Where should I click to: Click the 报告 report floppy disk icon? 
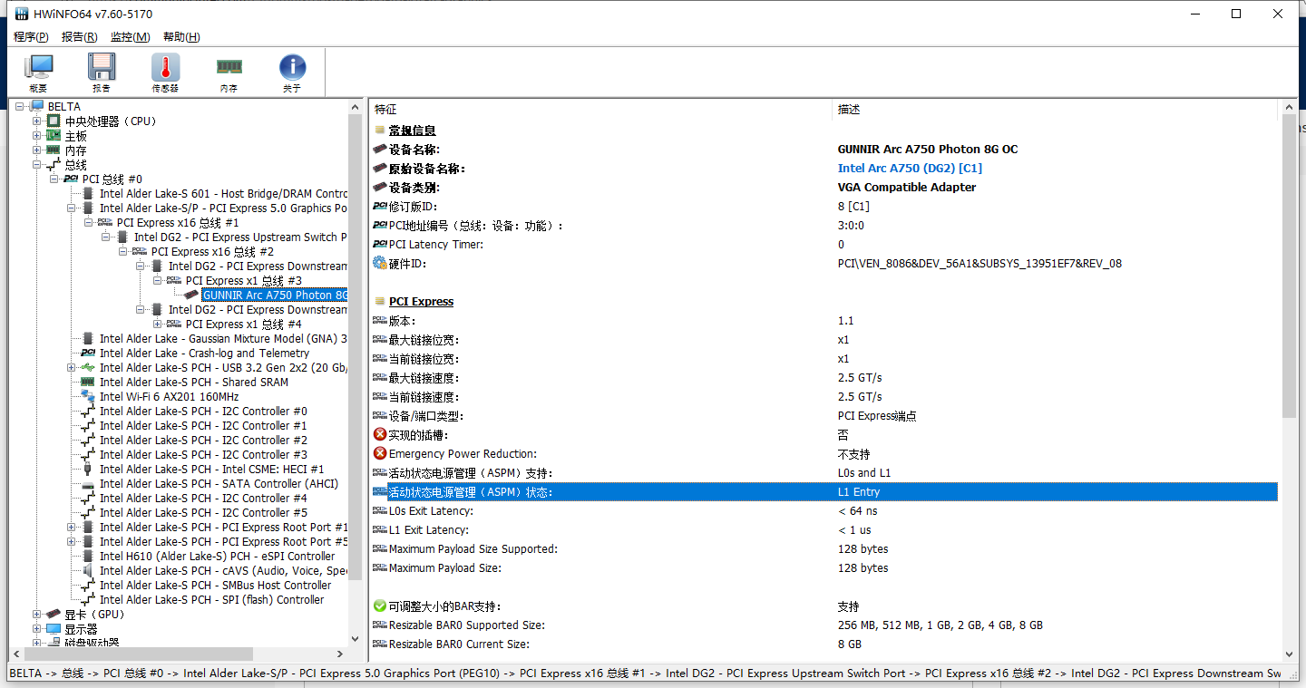click(x=101, y=73)
